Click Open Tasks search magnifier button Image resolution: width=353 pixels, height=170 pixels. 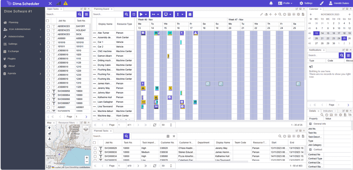click(x=79, y=14)
